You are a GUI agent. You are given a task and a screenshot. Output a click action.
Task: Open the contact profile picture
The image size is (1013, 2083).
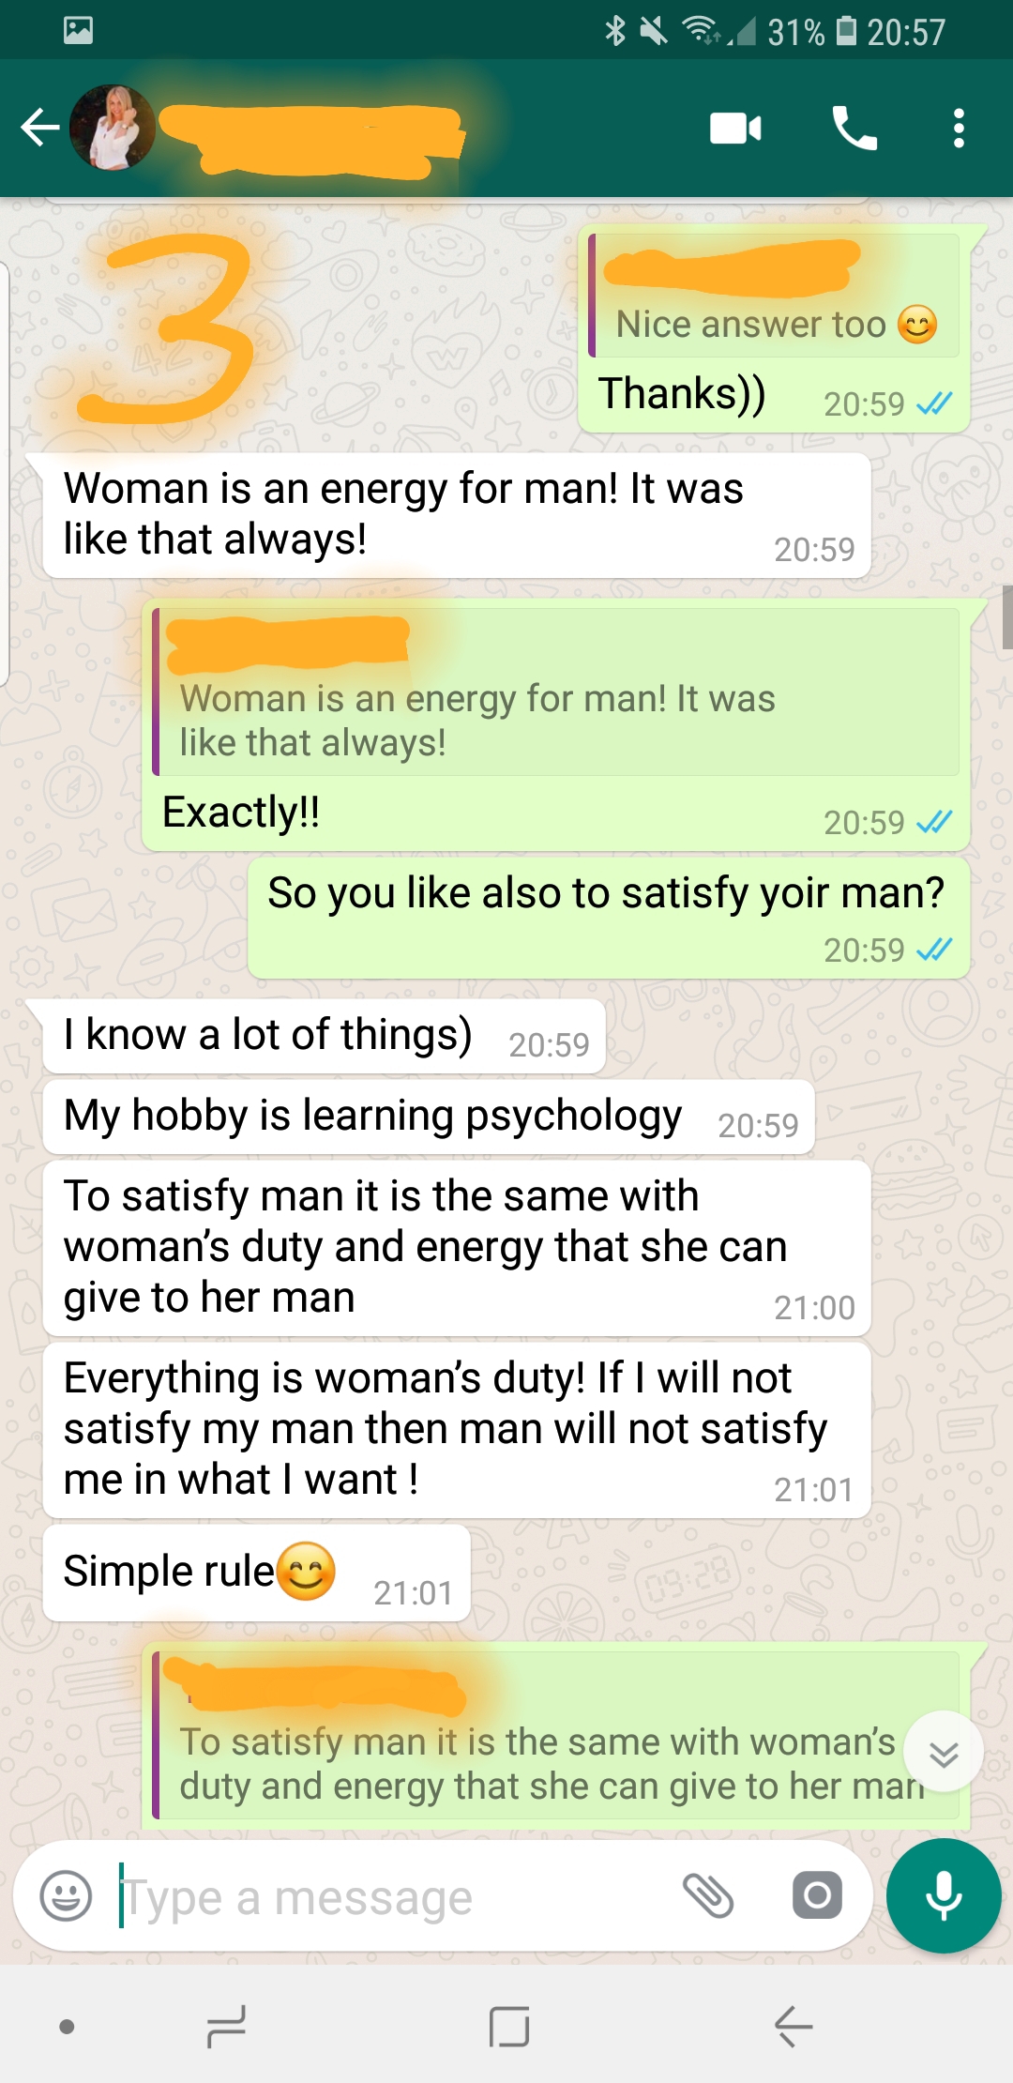113,128
